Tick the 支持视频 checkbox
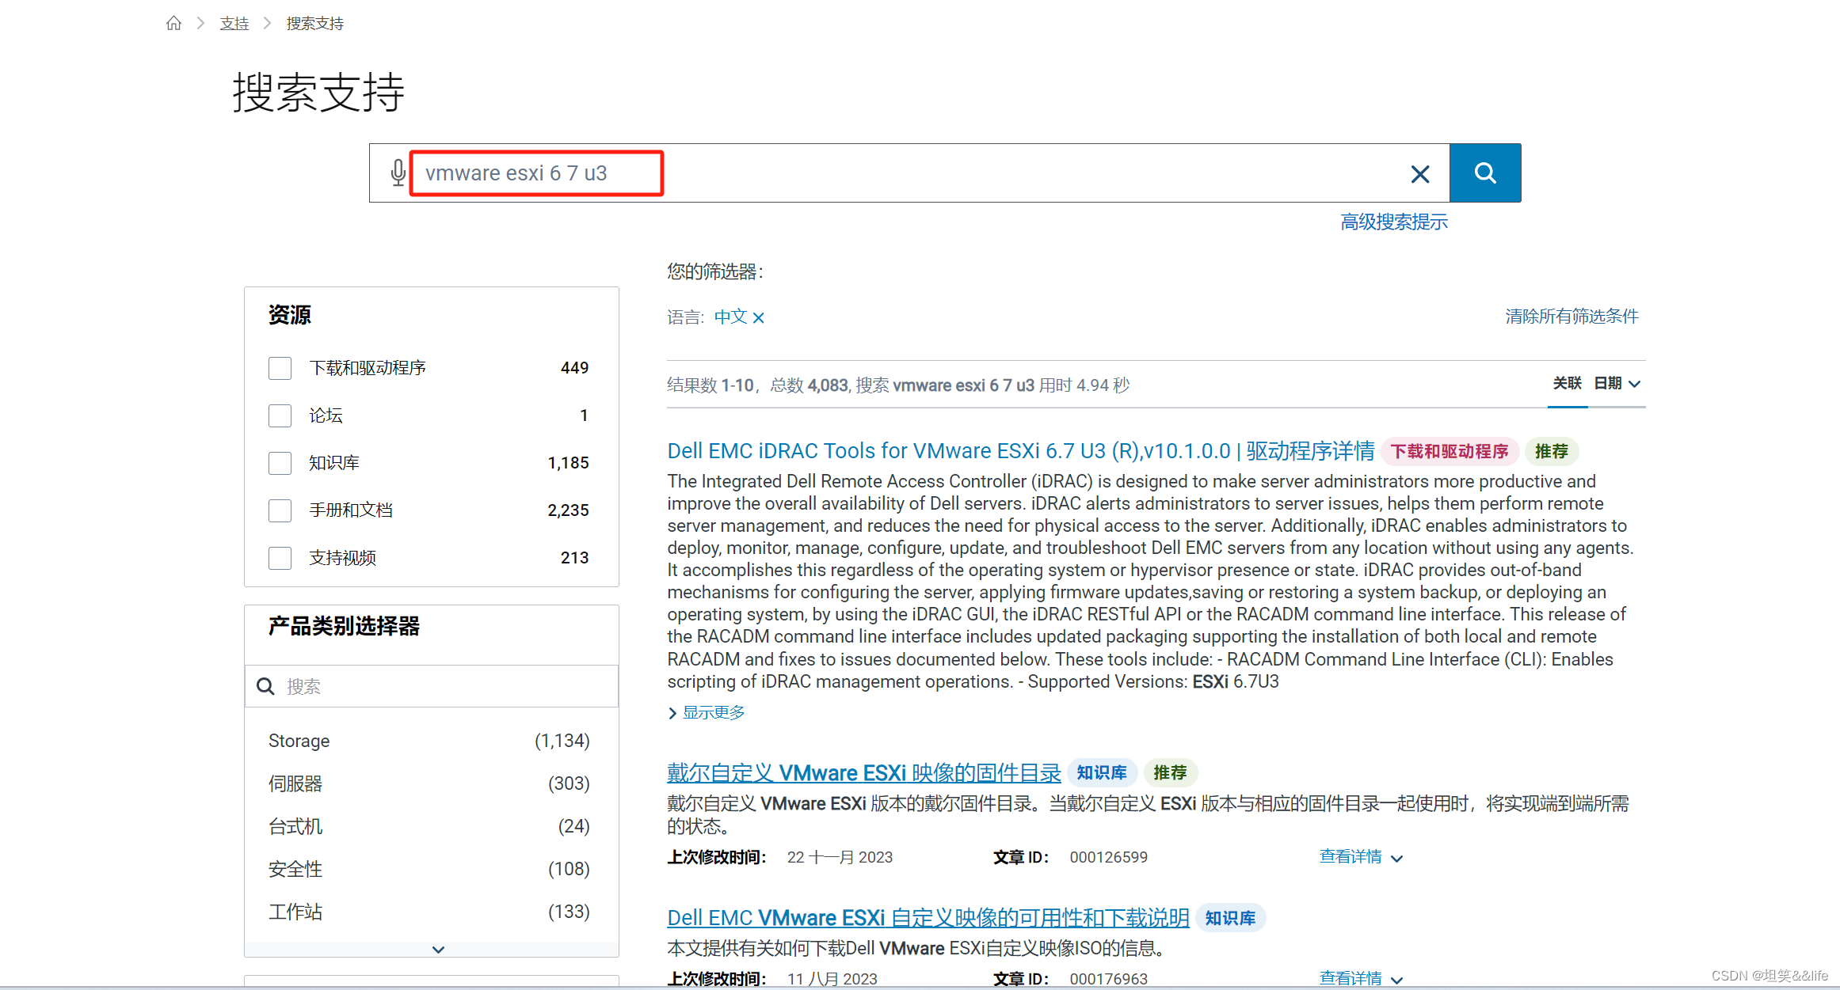 280,558
